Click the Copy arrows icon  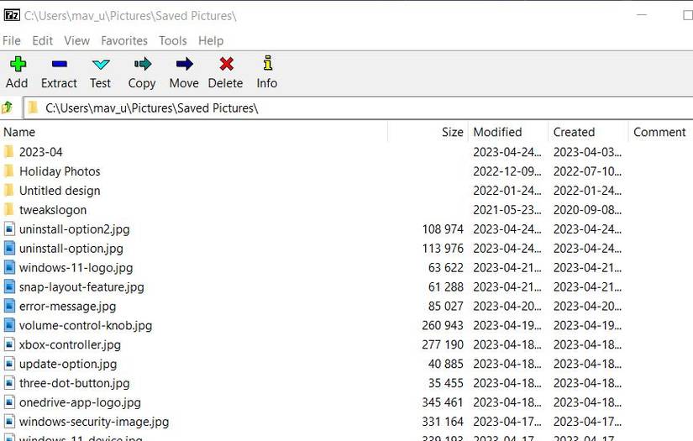[x=142, y=64]
